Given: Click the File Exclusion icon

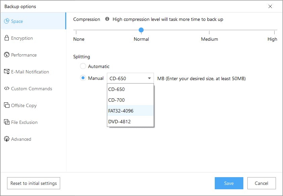Looking at the screenshot, I should [x=6, y=122].
